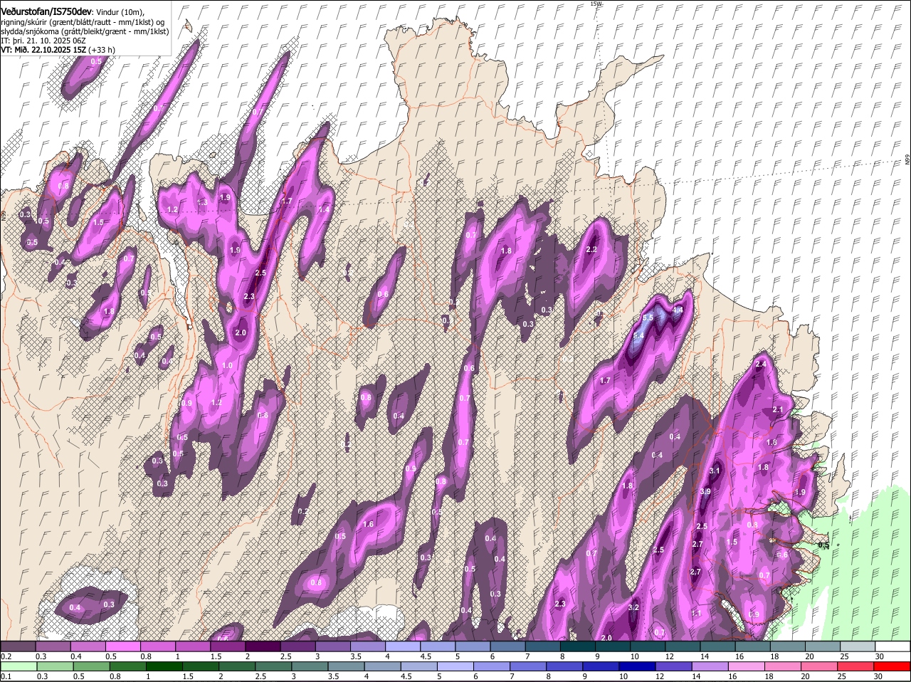Pick the dark green swatch labeled 1
Screen dimensions: 911x682
[x=164, y=666]
